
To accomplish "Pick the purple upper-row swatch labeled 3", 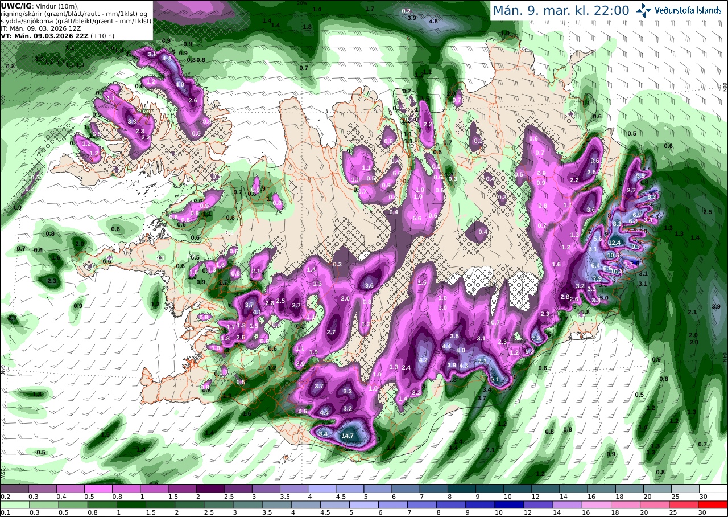I will 266,489.
